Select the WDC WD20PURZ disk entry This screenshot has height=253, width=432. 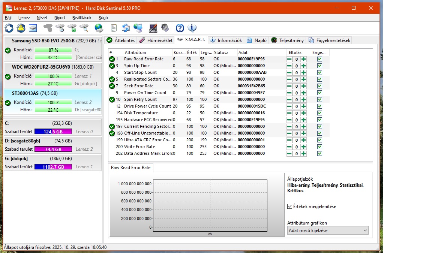tap(41, 67)
